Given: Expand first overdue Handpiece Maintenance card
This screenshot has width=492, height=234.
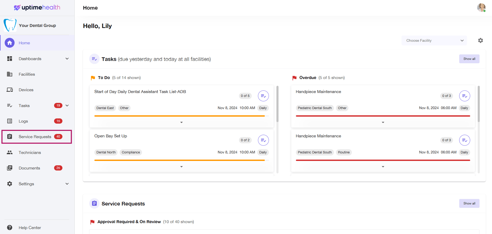Looking at the screenshot, I should pyautogui.click(x=383, y=122).
